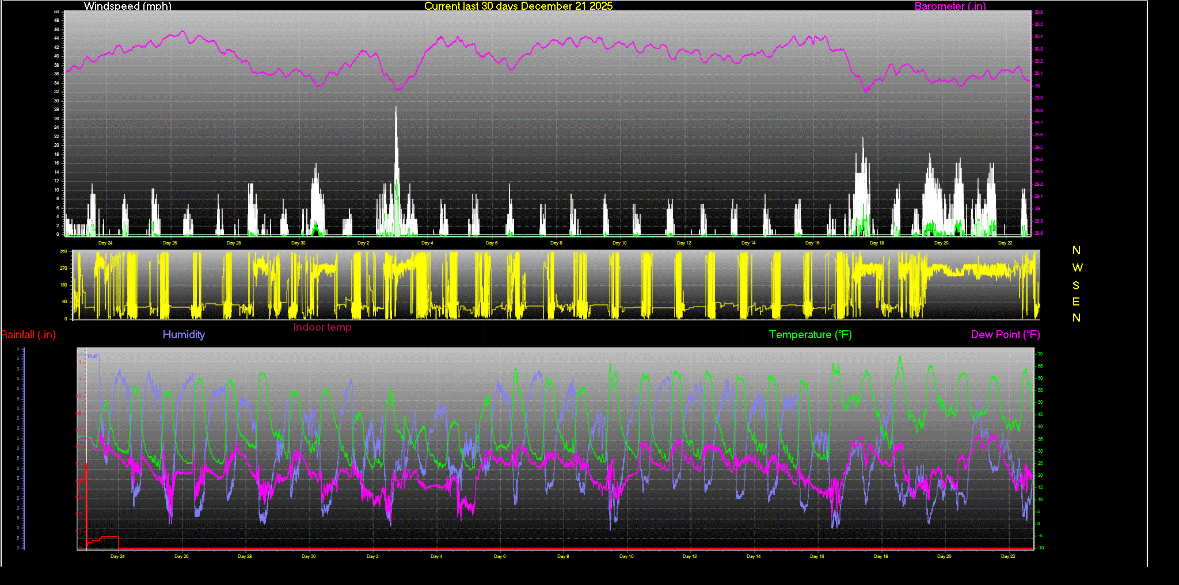Click Day 24 on the windspeed chart axis
The image size is (1179, 585).
105,243
